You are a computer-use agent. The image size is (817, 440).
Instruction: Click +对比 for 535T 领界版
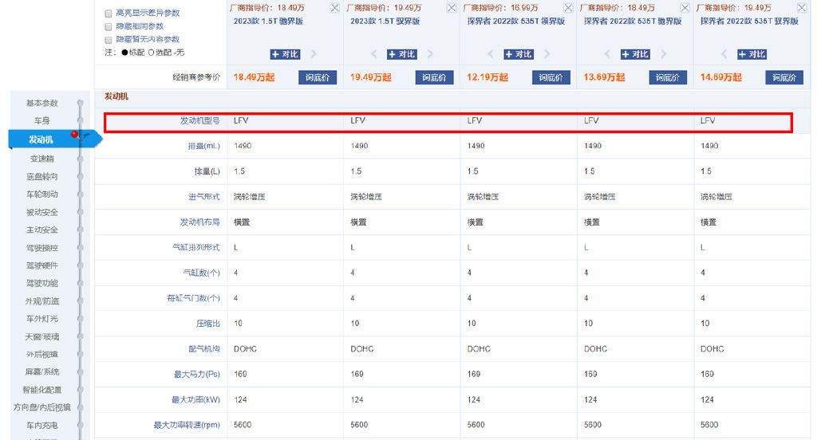pyautogui.click(x=519, y=54)
